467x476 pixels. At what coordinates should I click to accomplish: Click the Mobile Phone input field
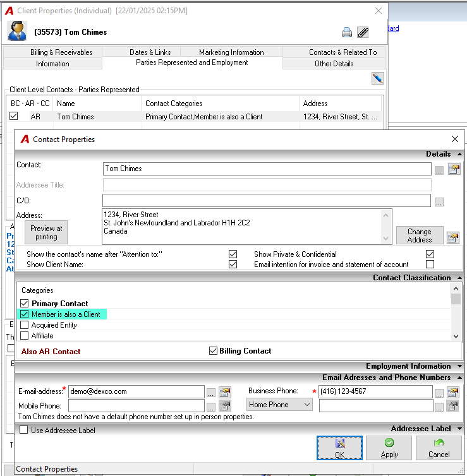(x=136, y=405)
